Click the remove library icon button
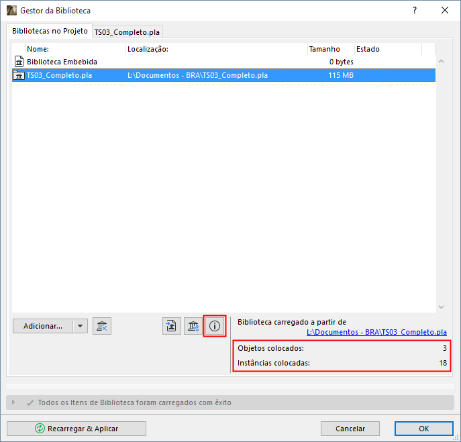The width and height of the screenshot is (461, 442). pos(102,326)
